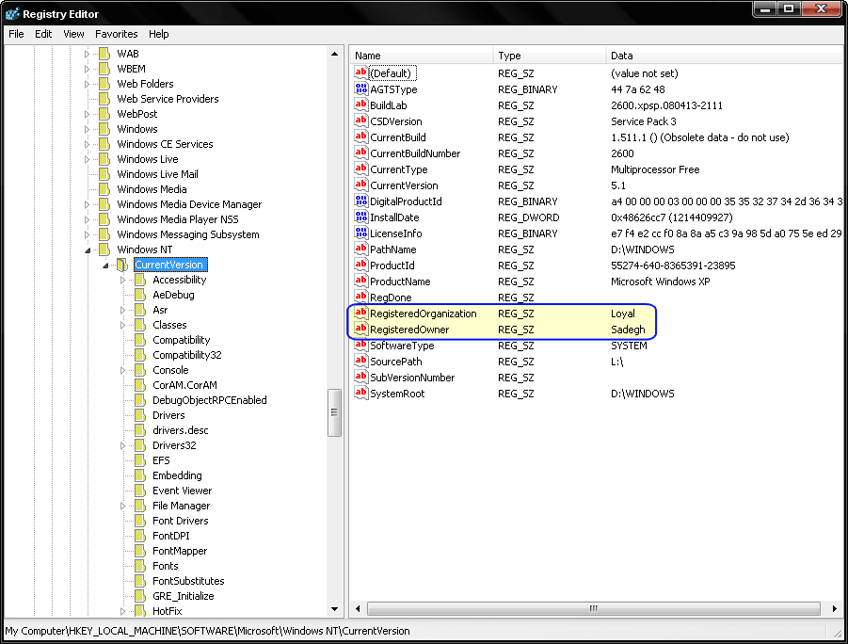Image resolution: width=848 pixels, height=644 pixels.
Task: Expand the Drivers32 subkey
Action: 123,445
